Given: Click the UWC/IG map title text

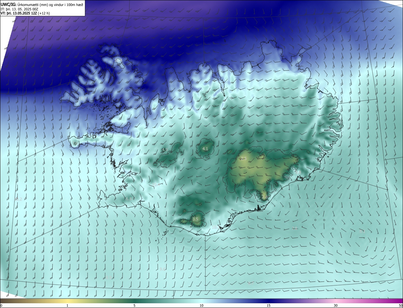Looking at the screenshot, I should click(42, 5).
